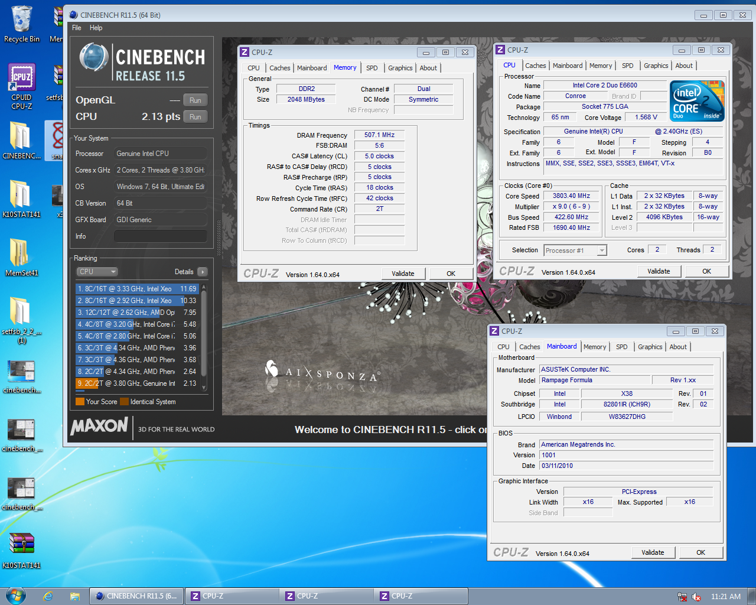Click the Cinebench globe logo

[93, 58]
